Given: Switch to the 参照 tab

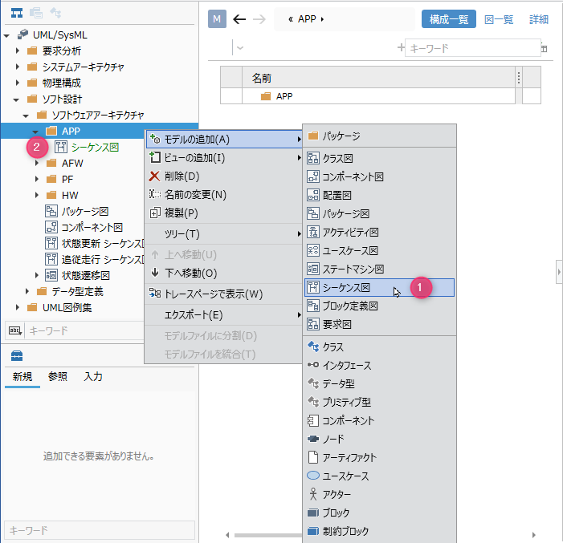Looking at the screenshot, I should (x=58, y=377).
